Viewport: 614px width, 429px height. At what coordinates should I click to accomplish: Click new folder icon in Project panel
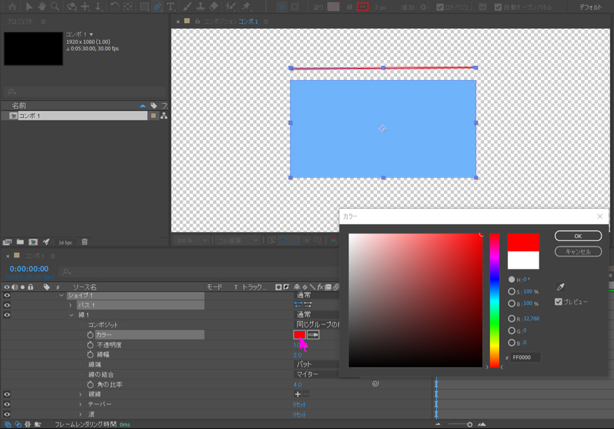20,242
